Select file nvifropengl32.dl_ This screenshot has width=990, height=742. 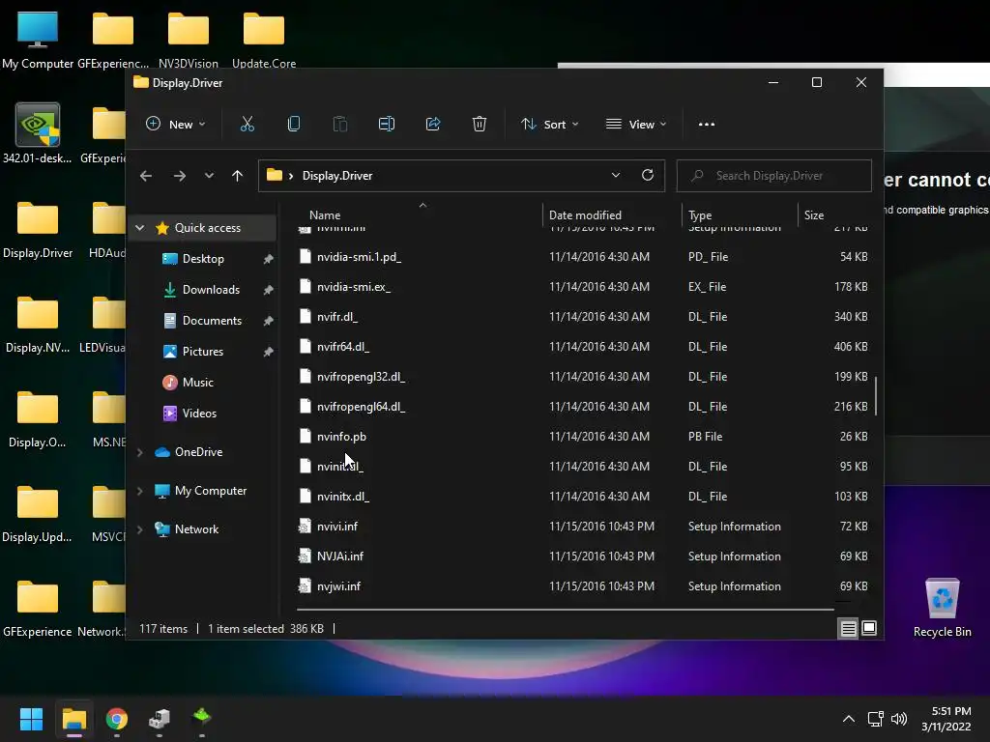click(x=582, y=377)
